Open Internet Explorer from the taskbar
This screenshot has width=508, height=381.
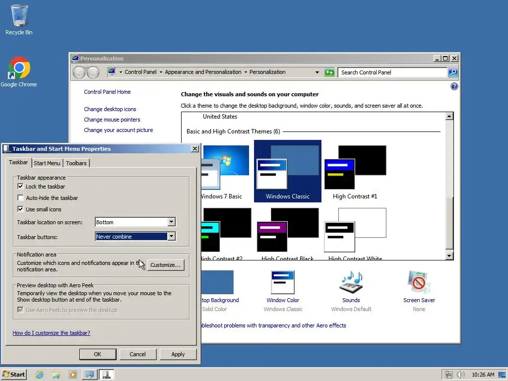coord(40,375)
